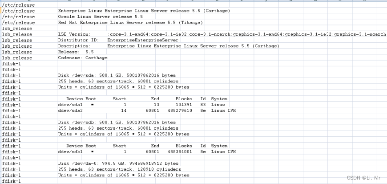
Task: Select fdisk-l label in the ddev/sda1 row
Action: (12, 105)
